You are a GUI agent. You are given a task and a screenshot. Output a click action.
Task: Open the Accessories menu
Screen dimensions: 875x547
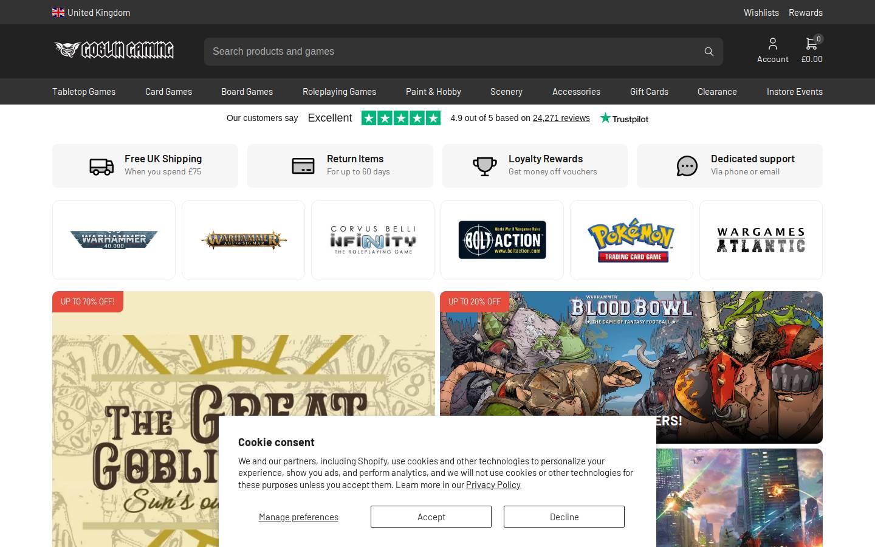point(576,92)
